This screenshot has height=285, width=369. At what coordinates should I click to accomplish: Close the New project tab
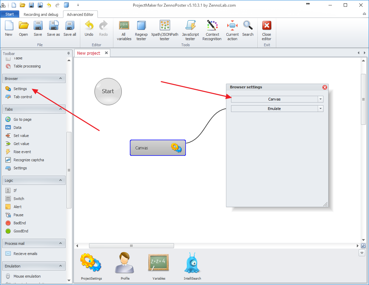106,53
